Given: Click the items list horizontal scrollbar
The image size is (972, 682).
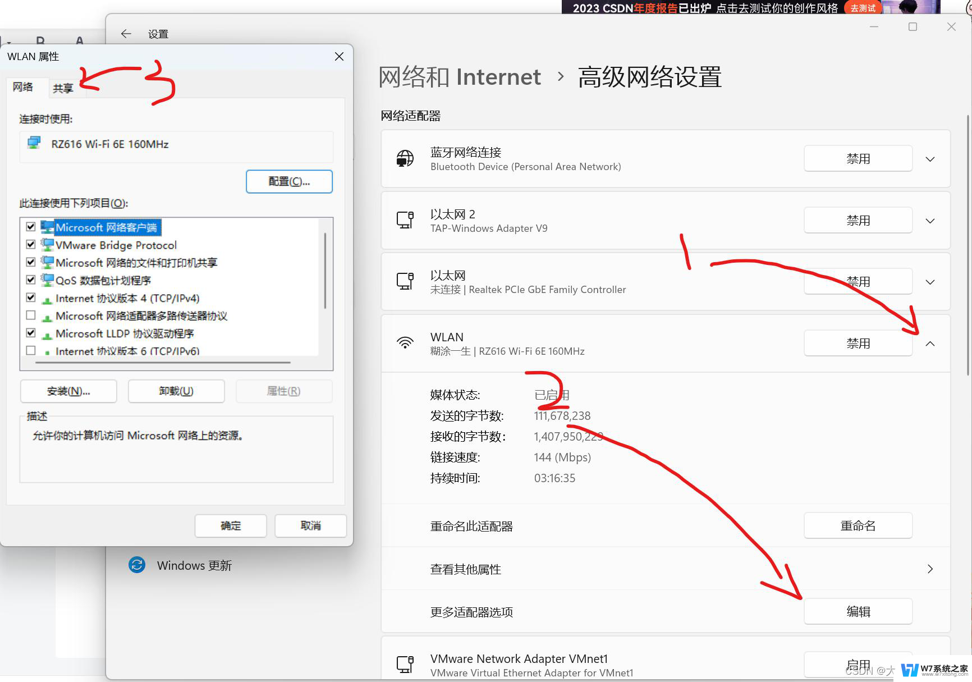Looking at the screenshot, I should [x=163, y=363].
